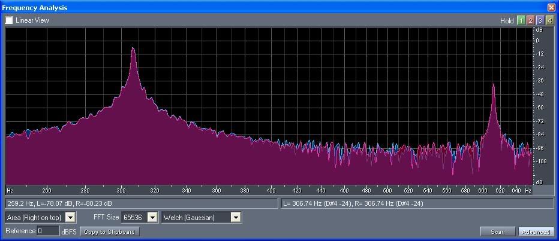559x241 pixels.
Task: Click the 'Hold' label
Action: pyautogui.click(x=507, y=20)
